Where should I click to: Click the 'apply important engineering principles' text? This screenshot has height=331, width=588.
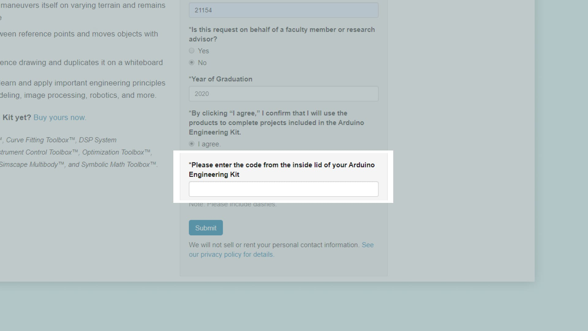(100, 83)
